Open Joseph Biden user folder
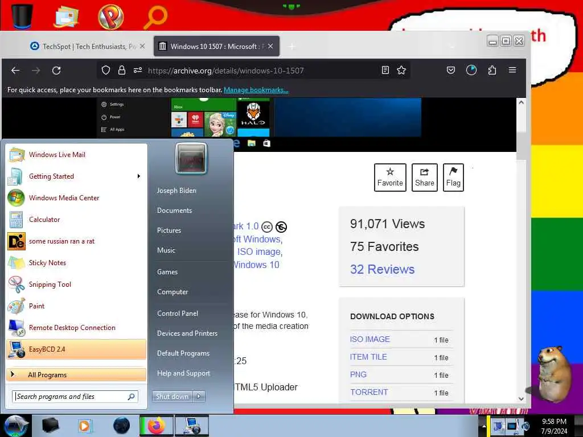Image resolution: width=583 pixels, height=437 pixels. pos(176,191)
